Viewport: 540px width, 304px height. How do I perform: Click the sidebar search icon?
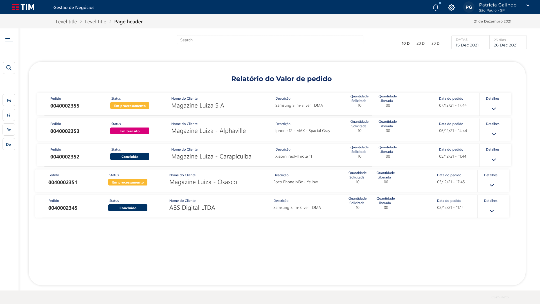pos(9,68)
